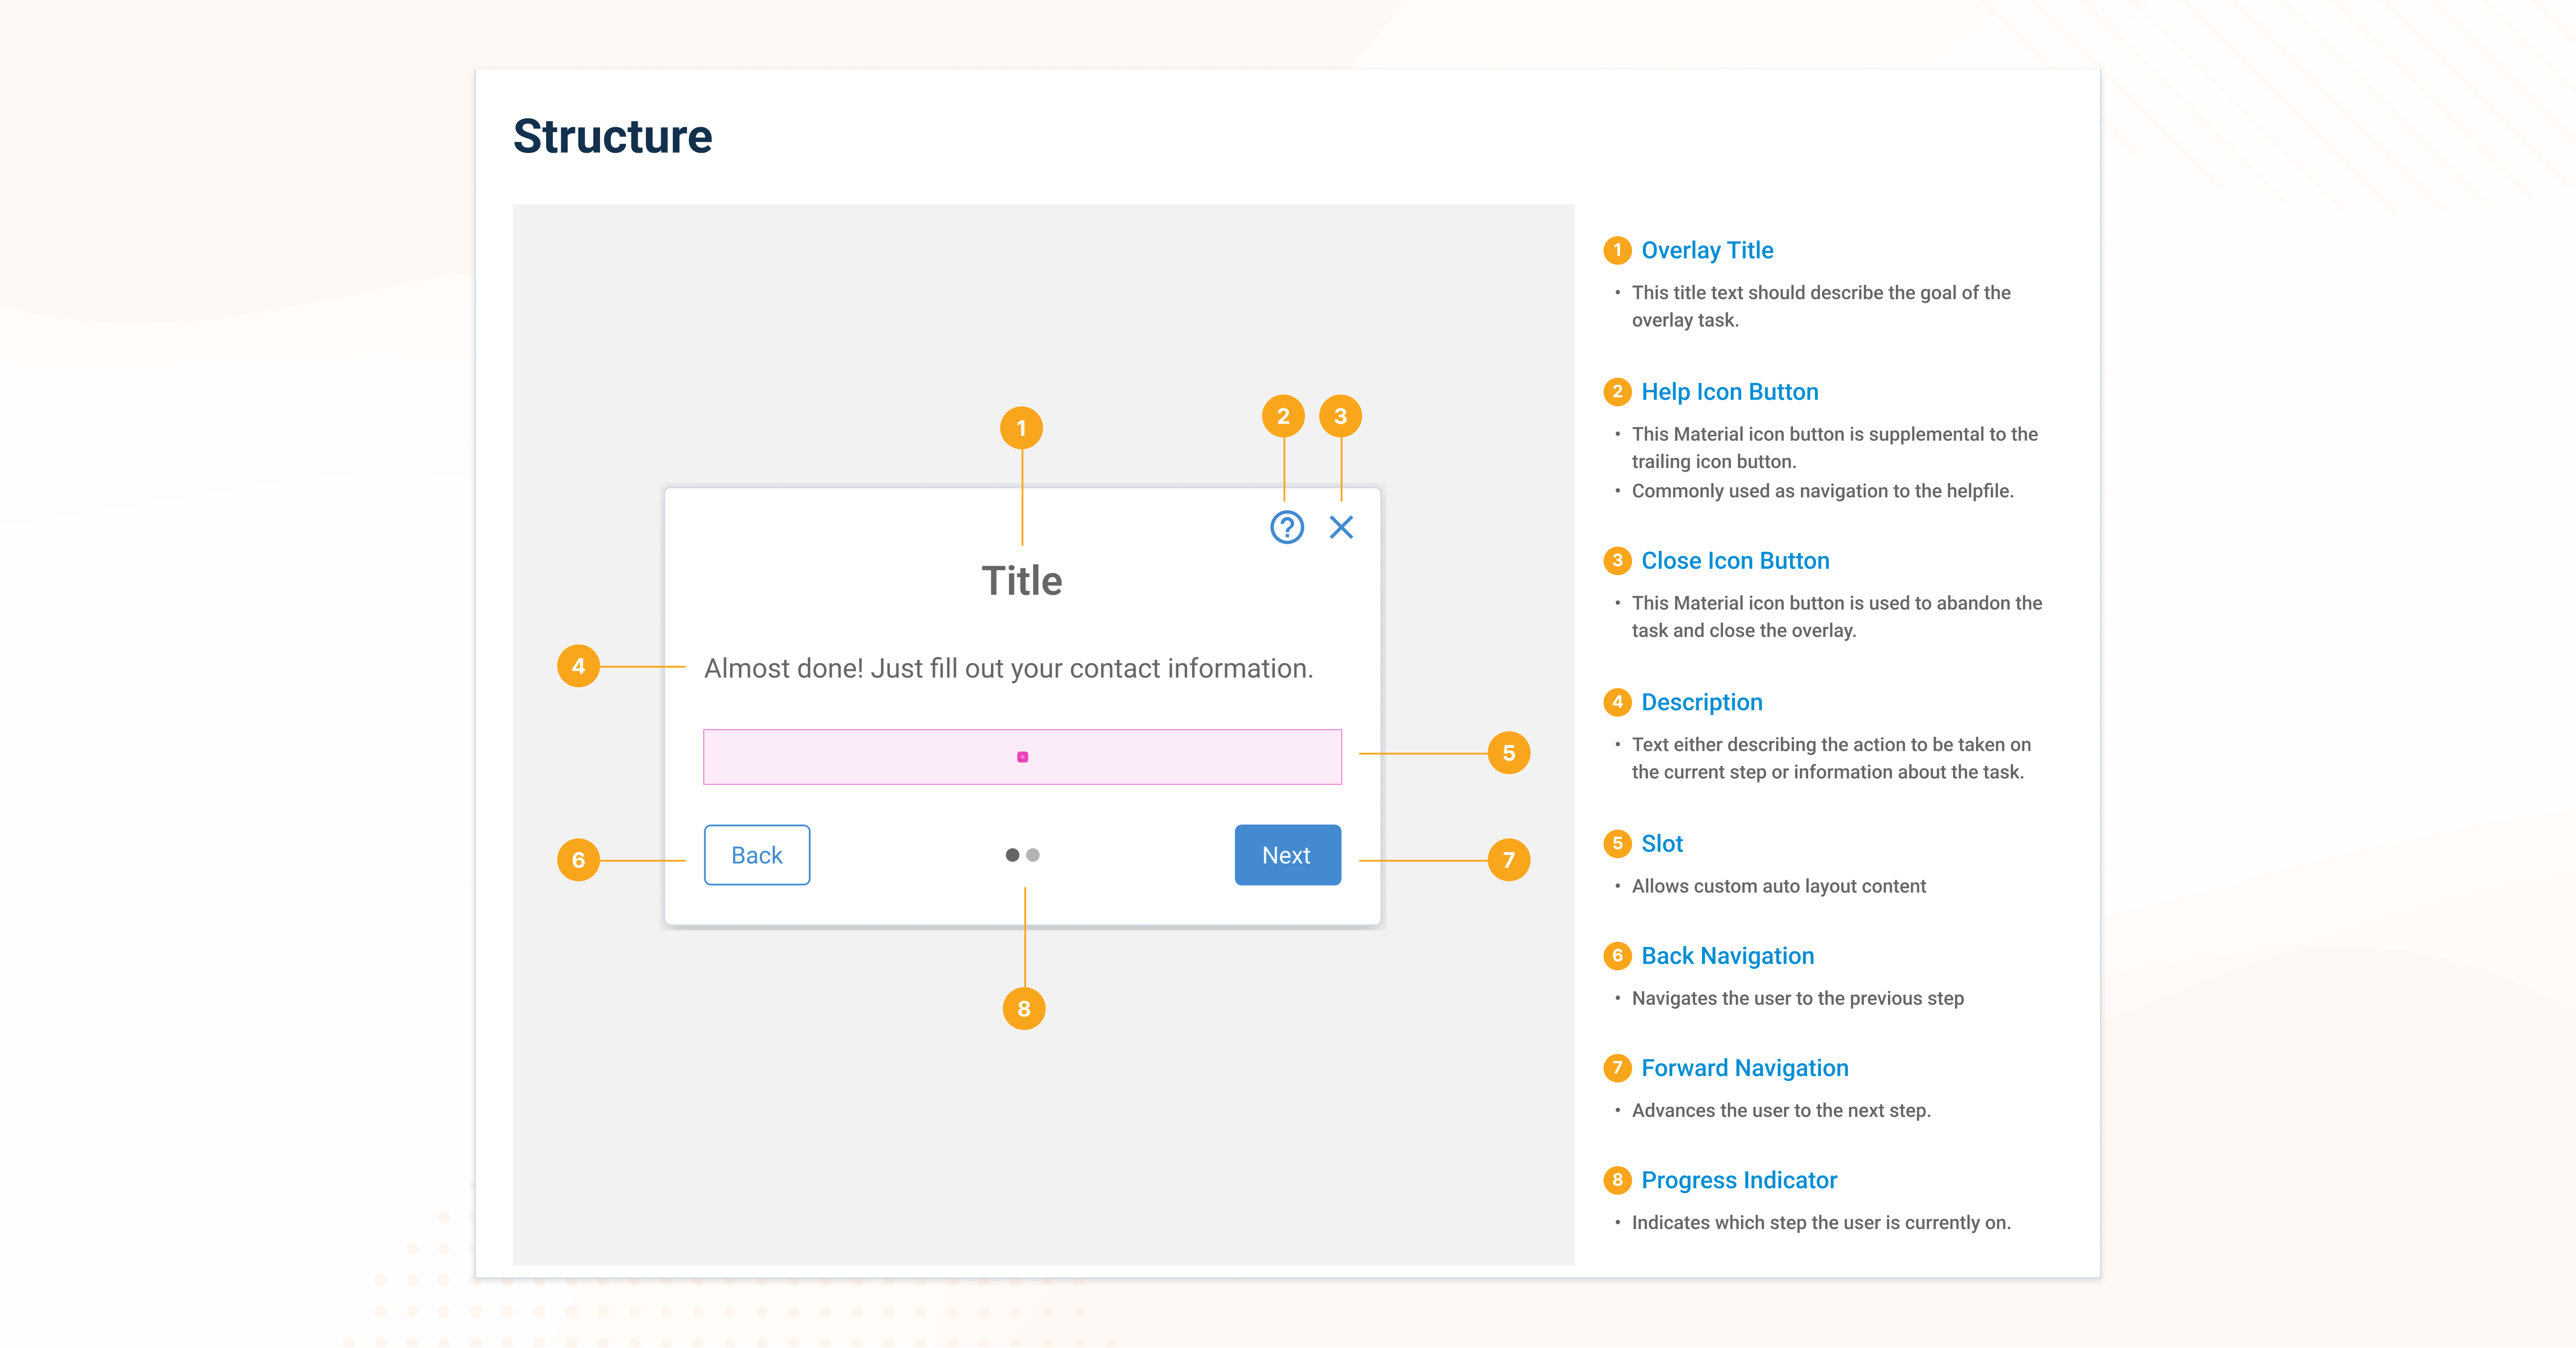This screenshot has height=1348, width=2576.
Task: Click the blue 'Description' legend heading
Action: click(1701, 701)
